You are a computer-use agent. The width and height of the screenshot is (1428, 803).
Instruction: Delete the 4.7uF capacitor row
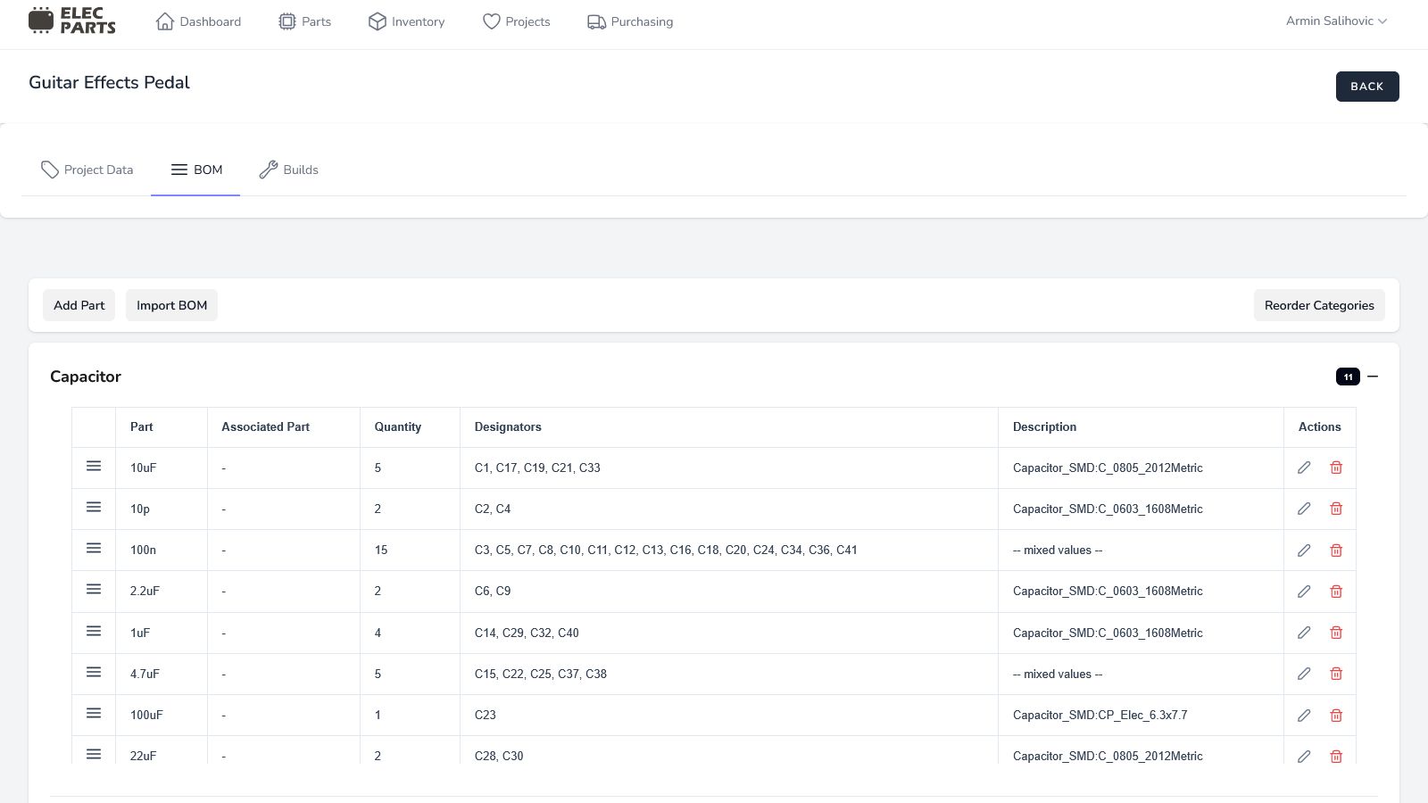[x=1336, y=674]
